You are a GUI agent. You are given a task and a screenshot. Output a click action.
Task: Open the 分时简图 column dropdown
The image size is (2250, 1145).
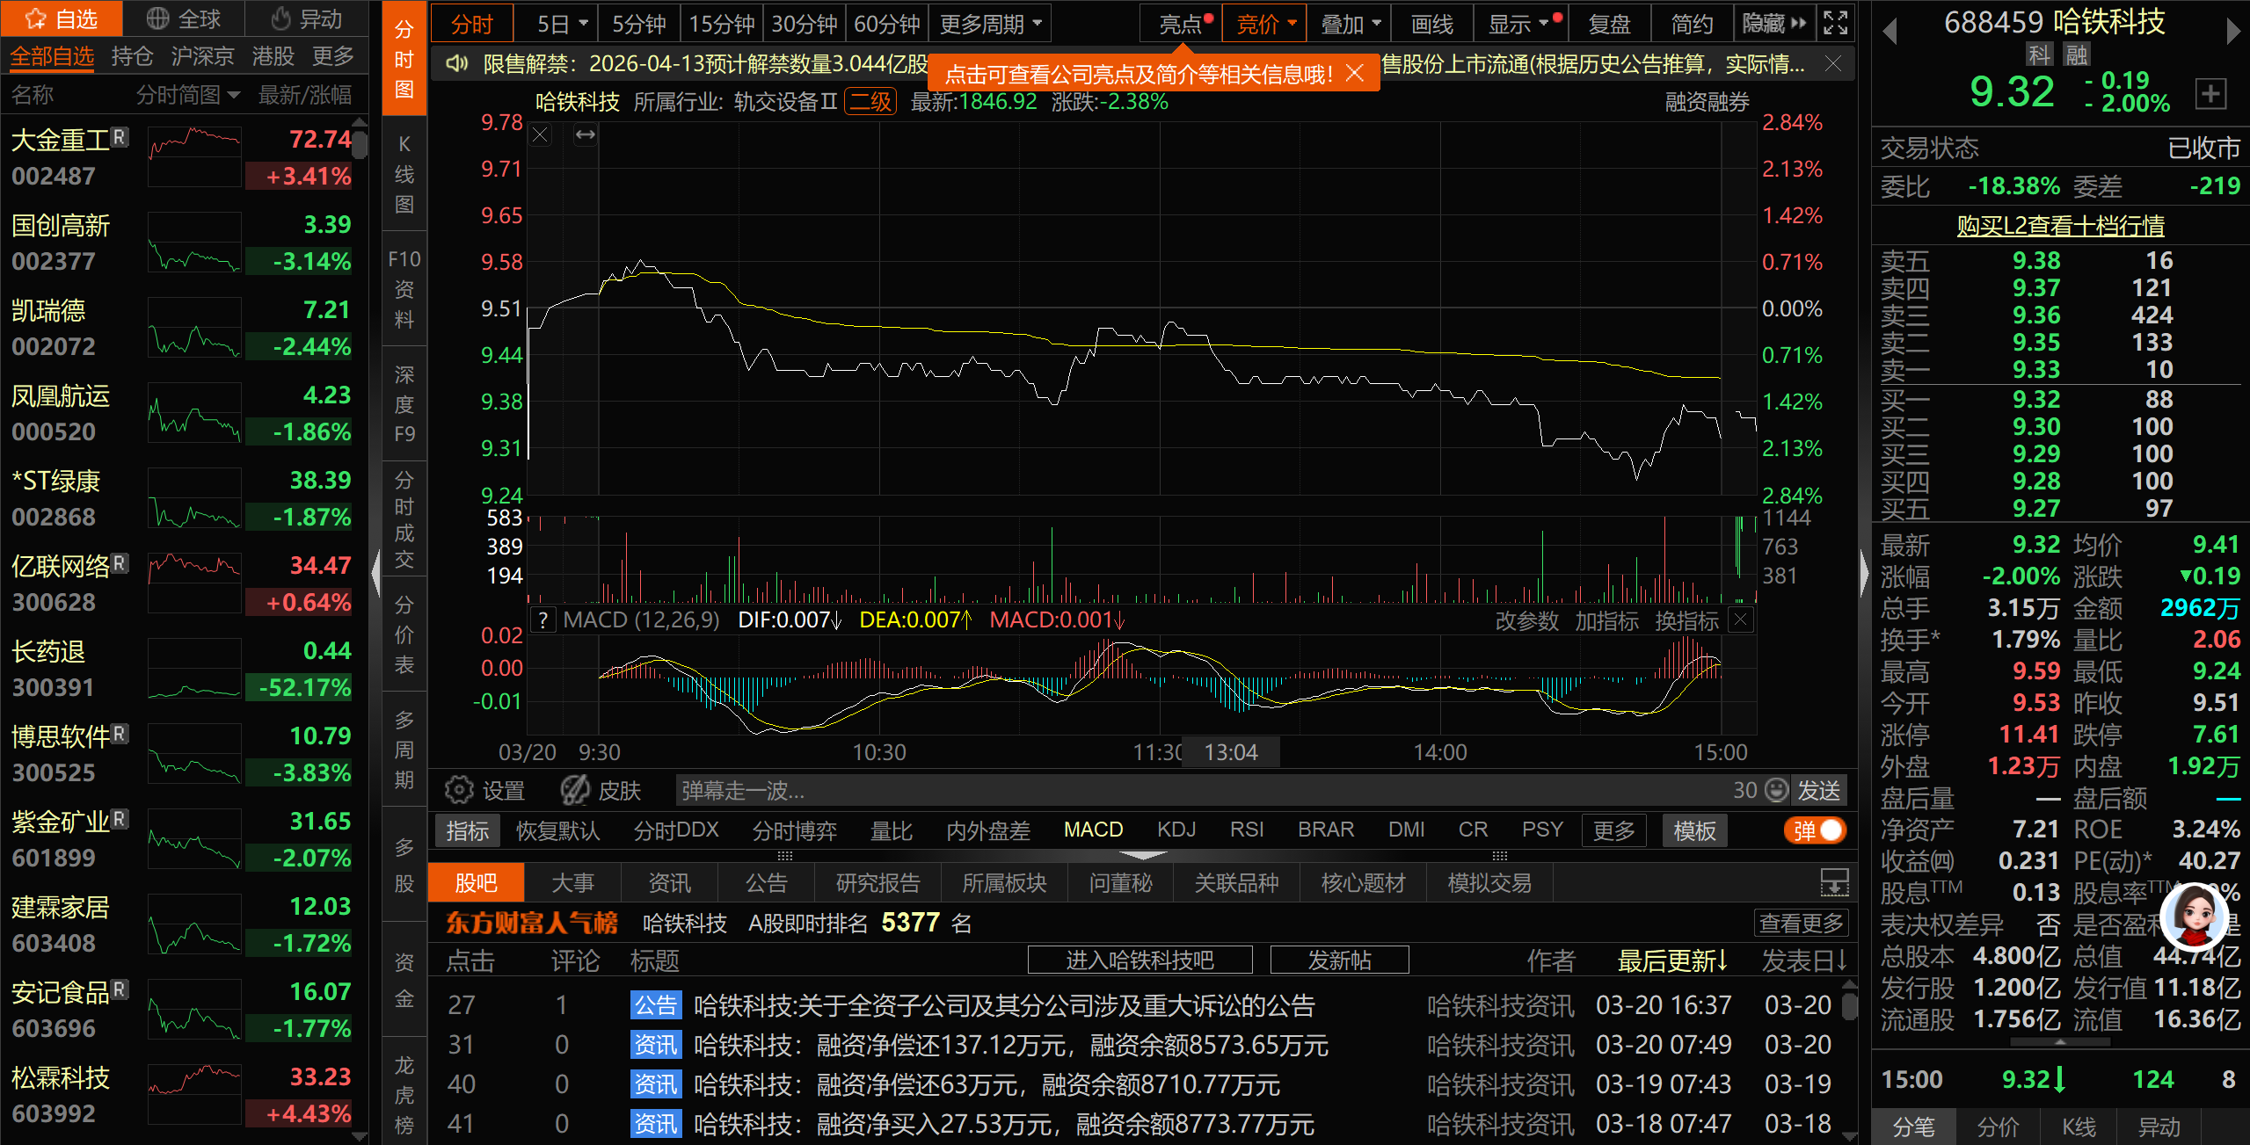click(x=233, y=95)
